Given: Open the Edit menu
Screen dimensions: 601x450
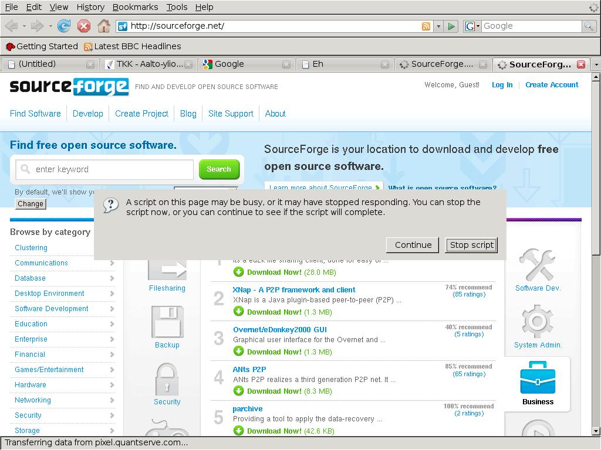Looking at the screenshot, I should pyautogui.click(x=33, y=7).
